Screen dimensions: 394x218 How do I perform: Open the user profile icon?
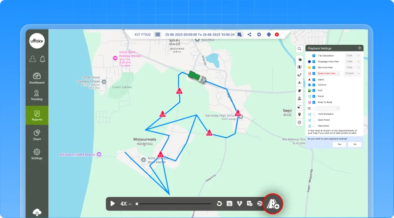pos(33,59)
